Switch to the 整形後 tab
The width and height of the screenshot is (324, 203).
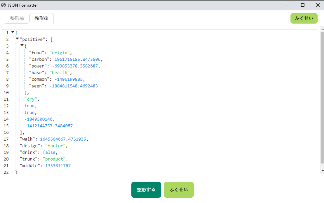click(42, 18)
